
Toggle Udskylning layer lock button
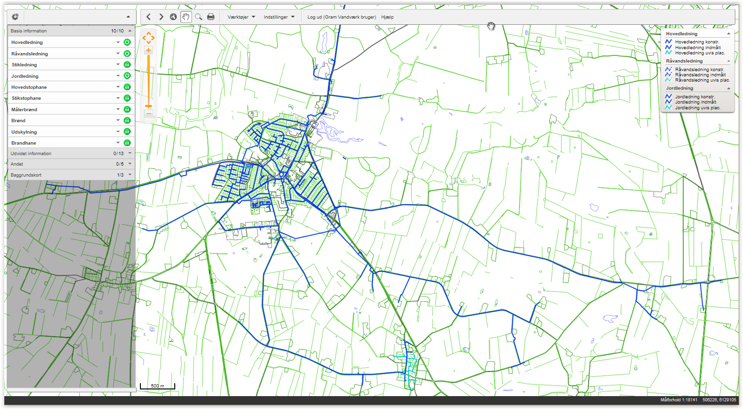pos(127,131)
